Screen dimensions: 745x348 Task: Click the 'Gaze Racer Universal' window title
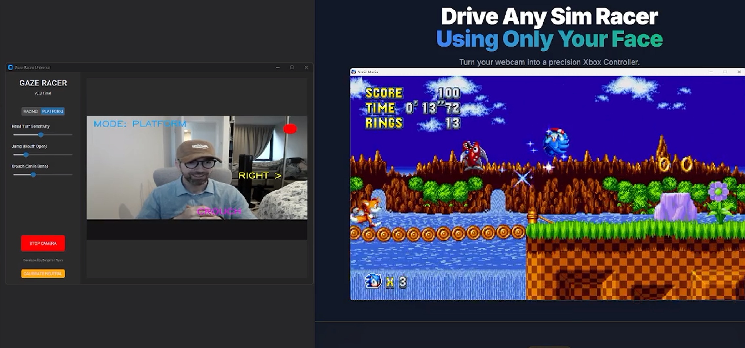click(x=33, y=68)
